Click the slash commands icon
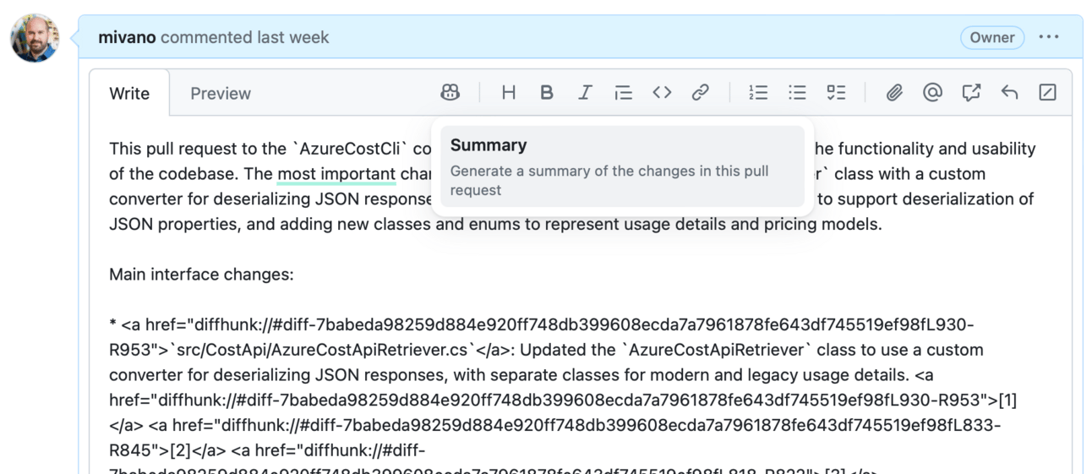Image resolution: width=1092 pixels, height=474 pixels. tap(1047, 93)
